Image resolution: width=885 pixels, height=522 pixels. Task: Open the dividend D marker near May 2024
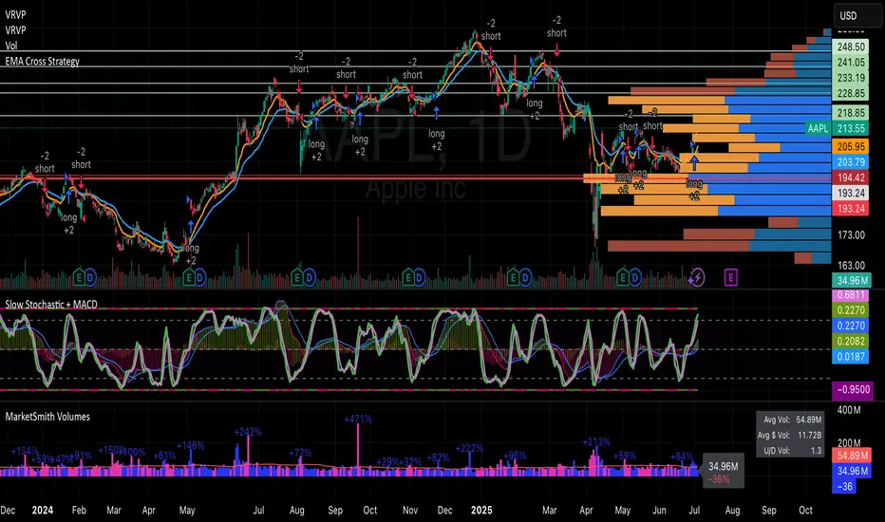[x=200, y=278]
